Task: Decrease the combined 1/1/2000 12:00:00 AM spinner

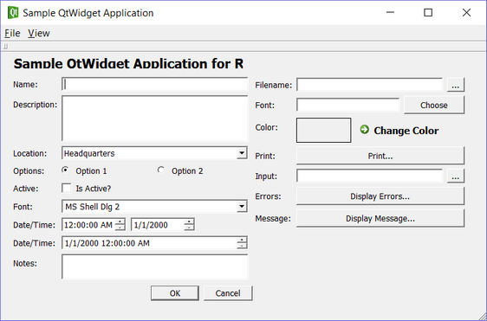Action: pos(242,246)
